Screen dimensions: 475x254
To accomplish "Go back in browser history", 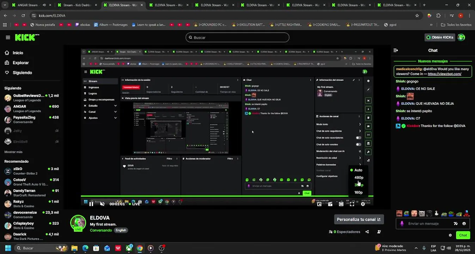I will (5, 16).
